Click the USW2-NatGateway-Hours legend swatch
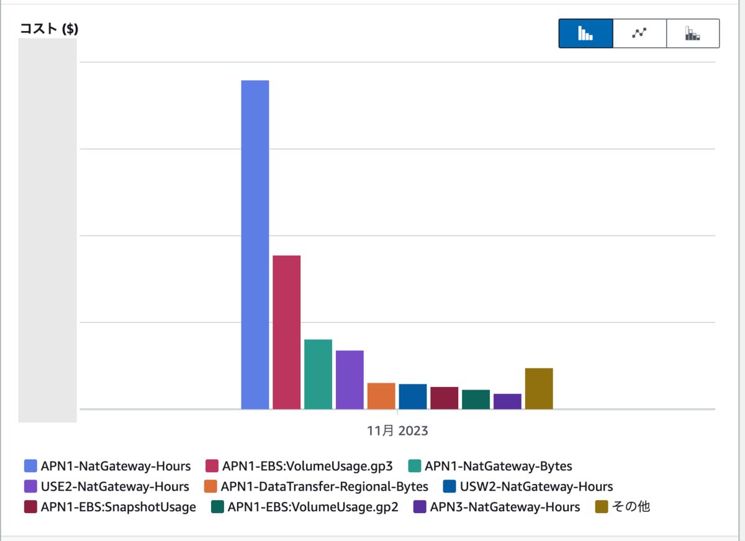 450,486
